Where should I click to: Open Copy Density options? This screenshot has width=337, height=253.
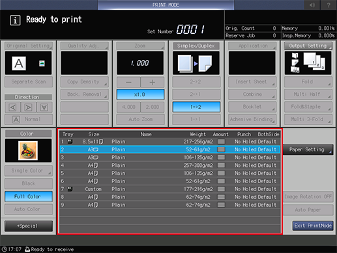click(84, 82)
